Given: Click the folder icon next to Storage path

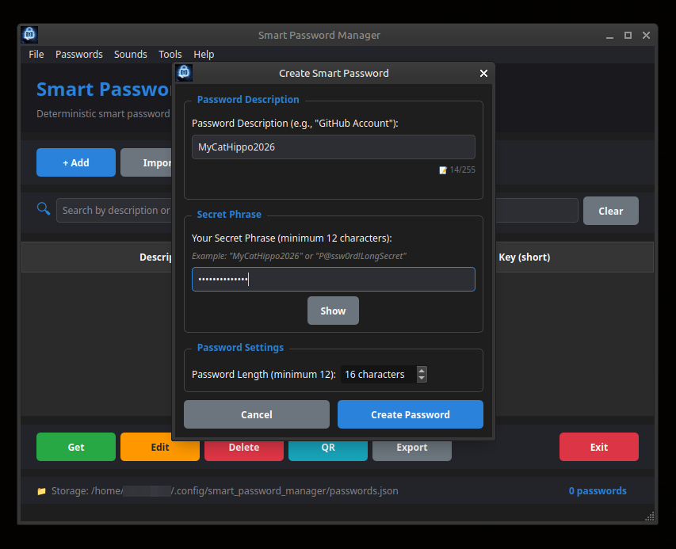Looking at the screenshot, I should click(41, 491).
